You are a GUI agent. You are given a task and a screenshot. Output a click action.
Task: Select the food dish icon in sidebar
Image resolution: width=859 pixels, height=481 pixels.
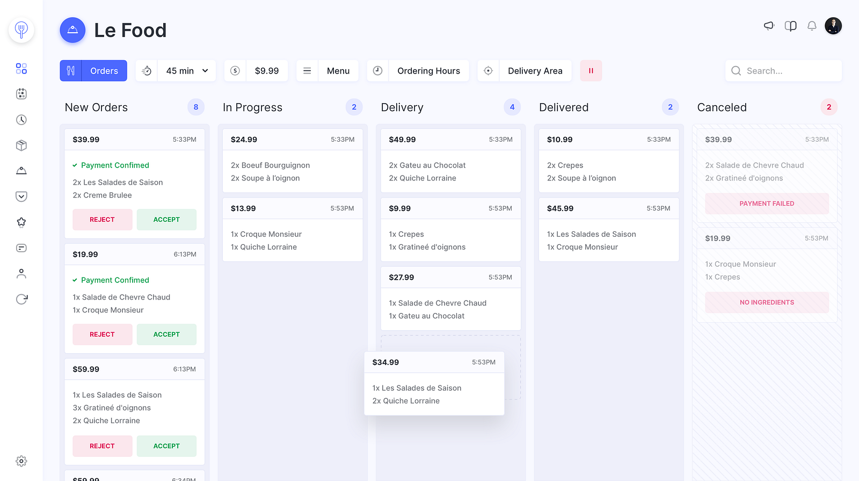click(x=21, y=171)
